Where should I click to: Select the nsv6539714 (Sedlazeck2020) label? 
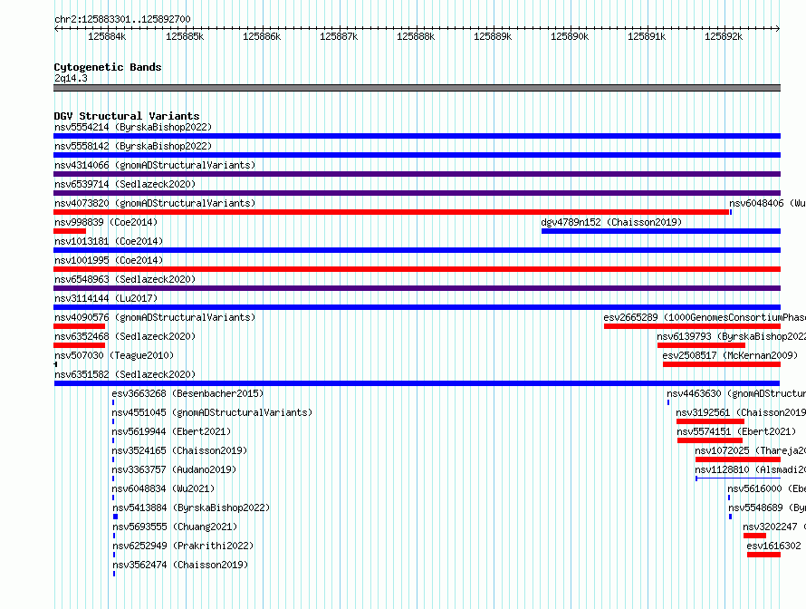(125, 184)
